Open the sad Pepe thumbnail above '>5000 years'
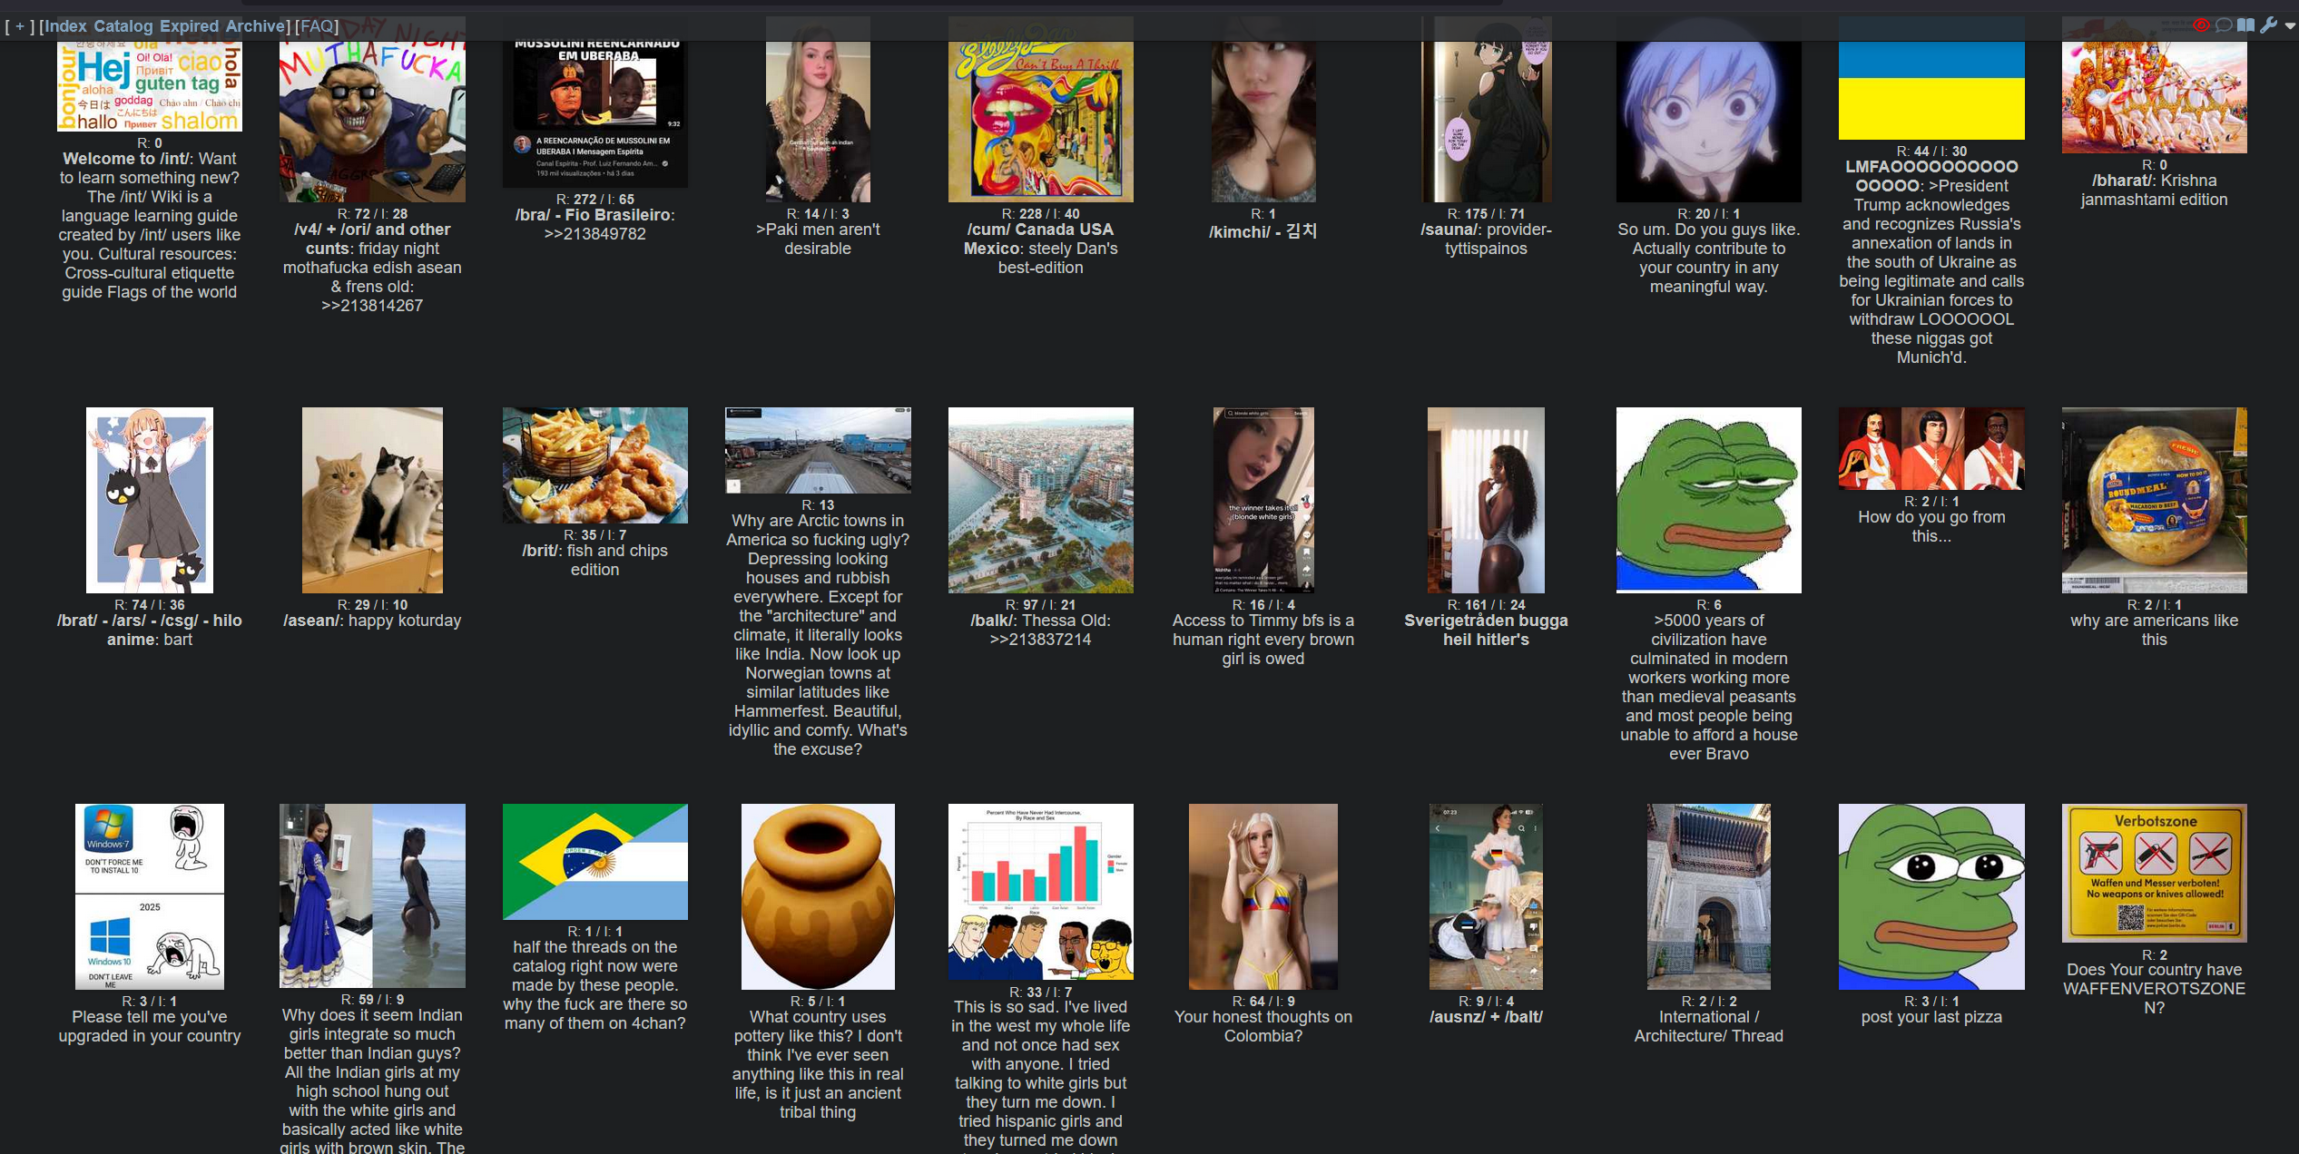 [x=1709, y=500]
